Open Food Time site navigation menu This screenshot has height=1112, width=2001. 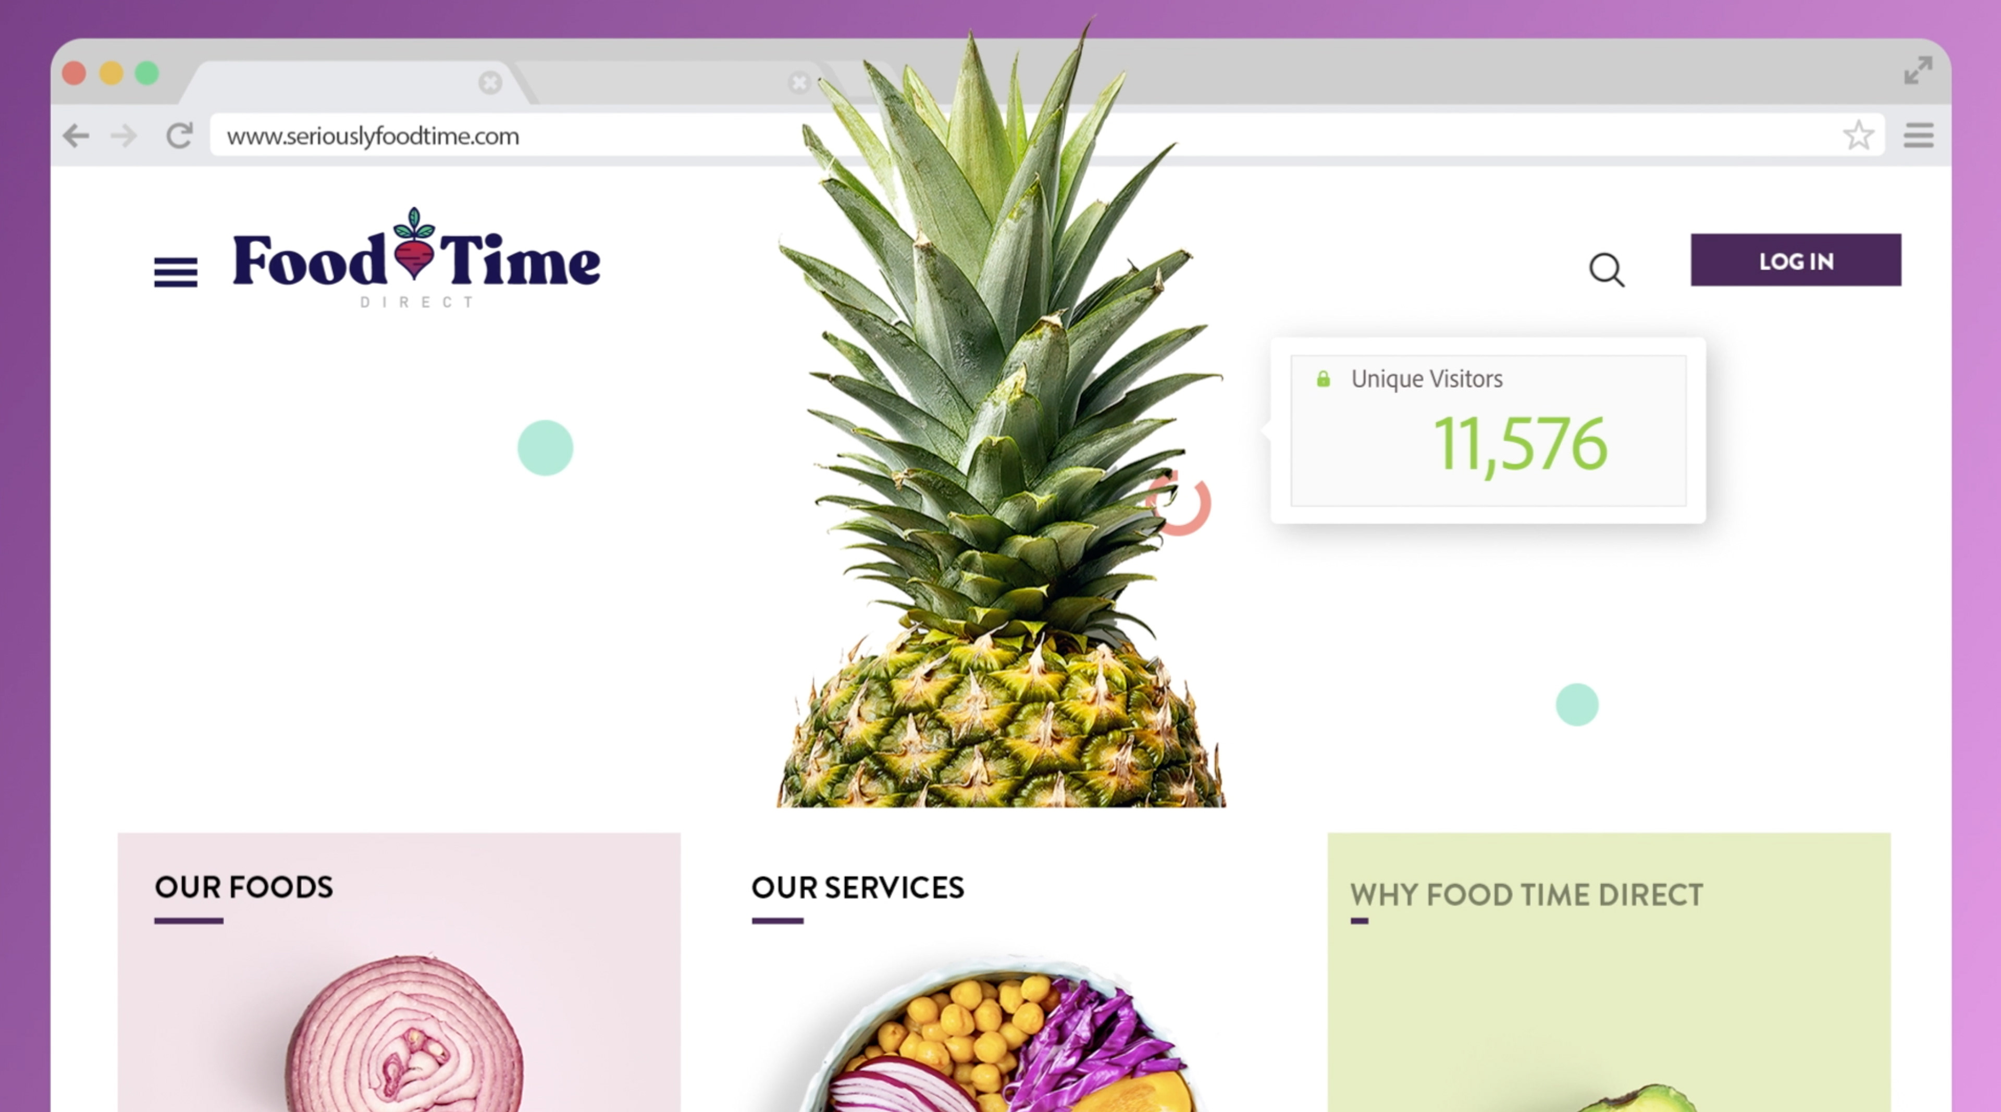tap(176, 272)
